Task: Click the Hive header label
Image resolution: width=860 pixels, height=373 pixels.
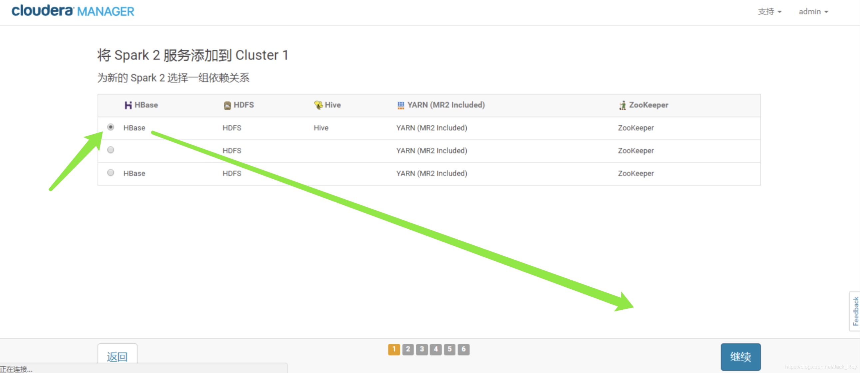Action: coord(333,105)
